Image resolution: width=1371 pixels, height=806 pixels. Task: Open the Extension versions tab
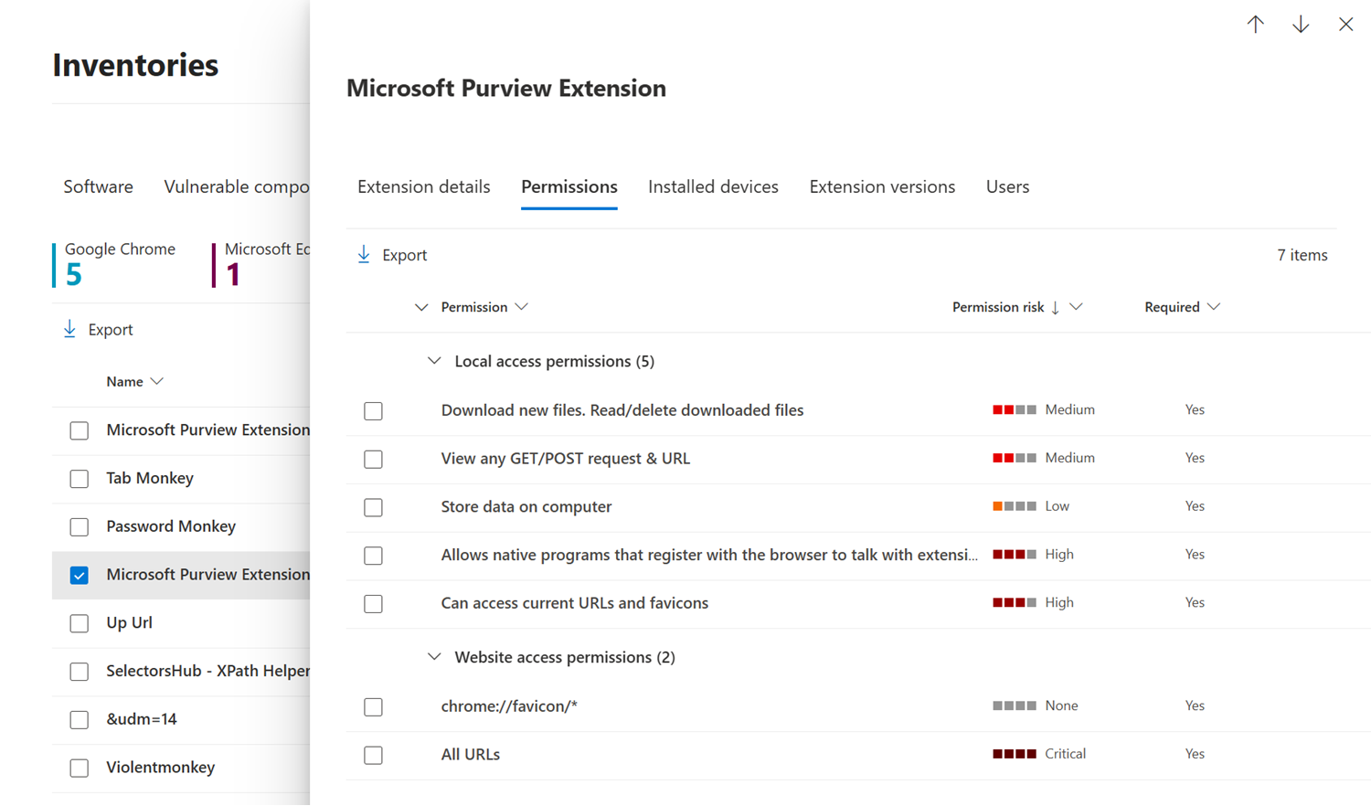point(881,186)
